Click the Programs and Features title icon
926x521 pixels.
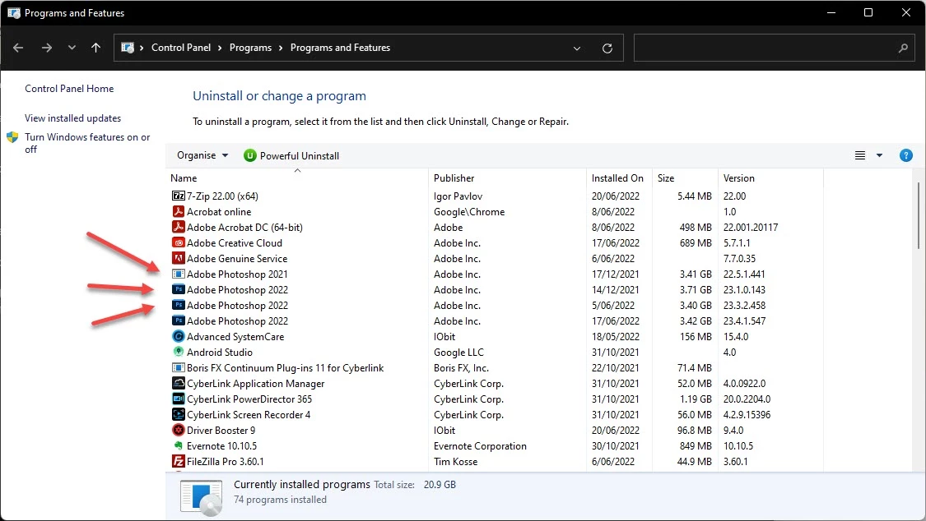coord(14,12)
